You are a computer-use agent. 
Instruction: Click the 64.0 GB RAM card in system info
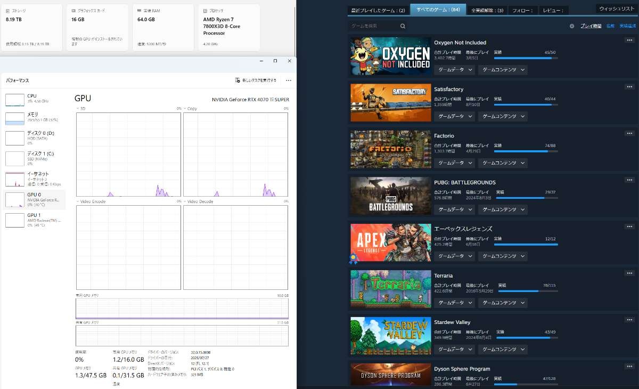pos(163,28)
